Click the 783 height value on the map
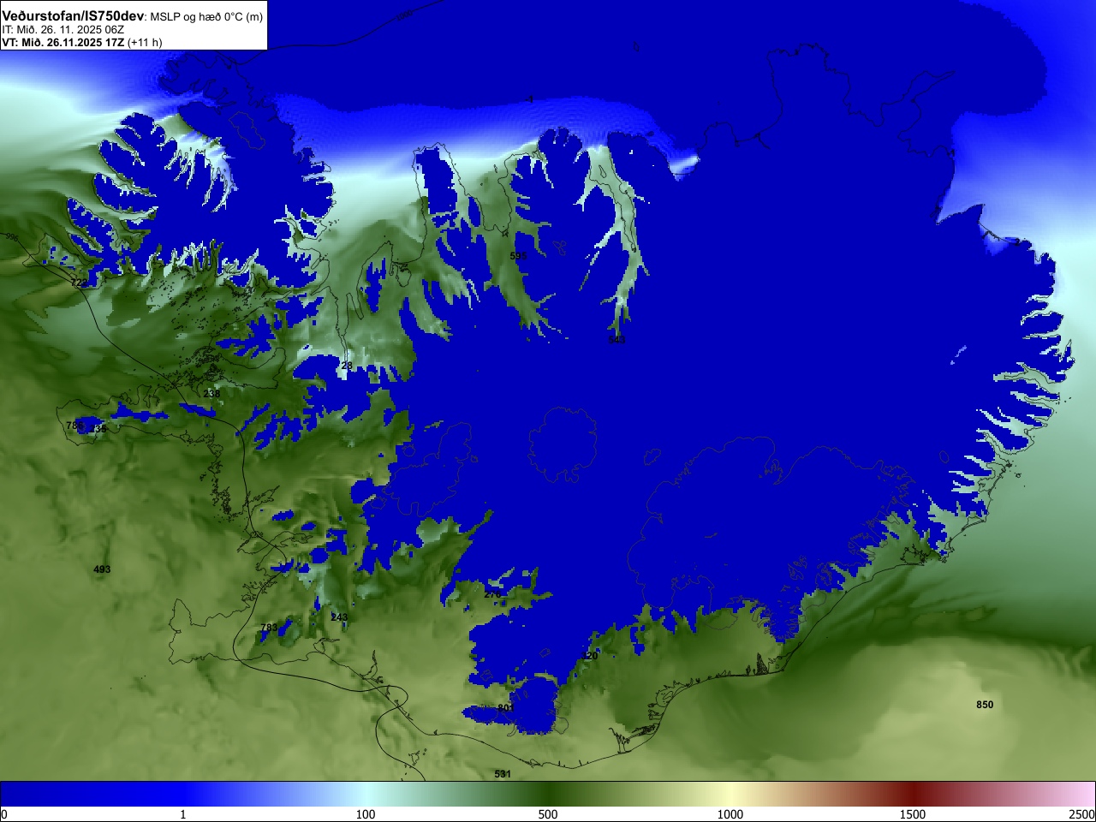Image resolution: width=1096 pixels, height=822 pixels. (268, 628)
